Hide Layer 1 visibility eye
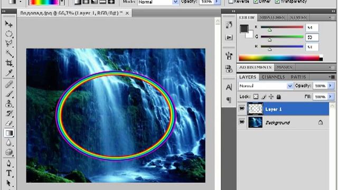Image resolution: width=338 pixels, height=190 pixels. (x=242, y=109)
